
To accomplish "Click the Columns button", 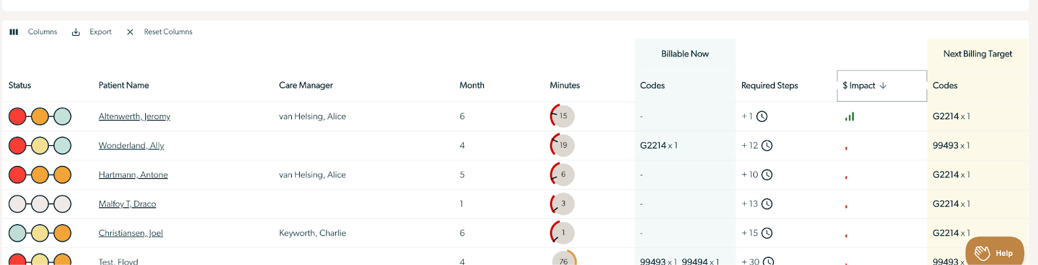I will [x=33, y=32].
